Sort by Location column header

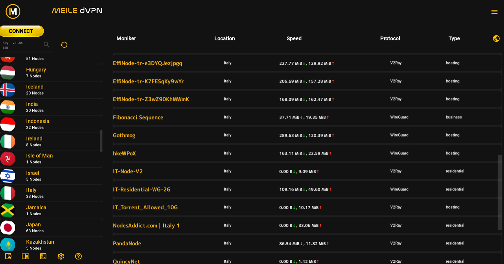tap(225, 38)
